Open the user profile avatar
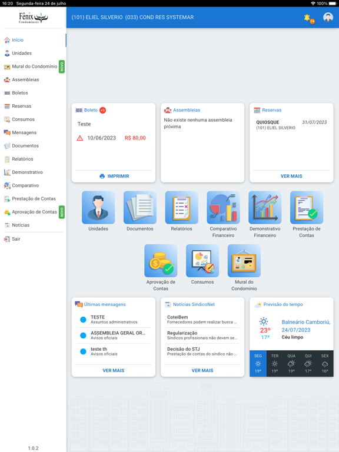This screenshot has height=452, width=339. (328, 17)
